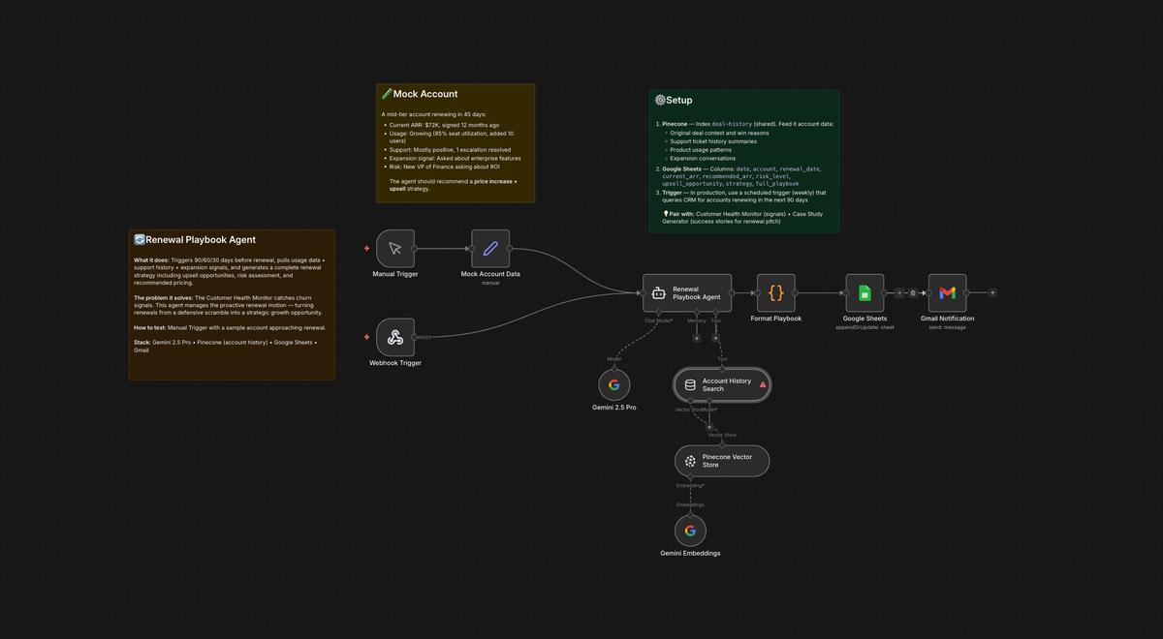Image resolution: width=1163 pixels, height=639 pixels.
Task: Click the 'Embedding' label under Pinecone
Action: tap(690, 485)
